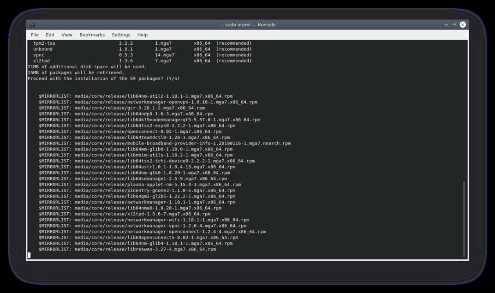Click the terminal vertical scrollbar handle
The height and width of the screenshot is (293, 495).
464,219
